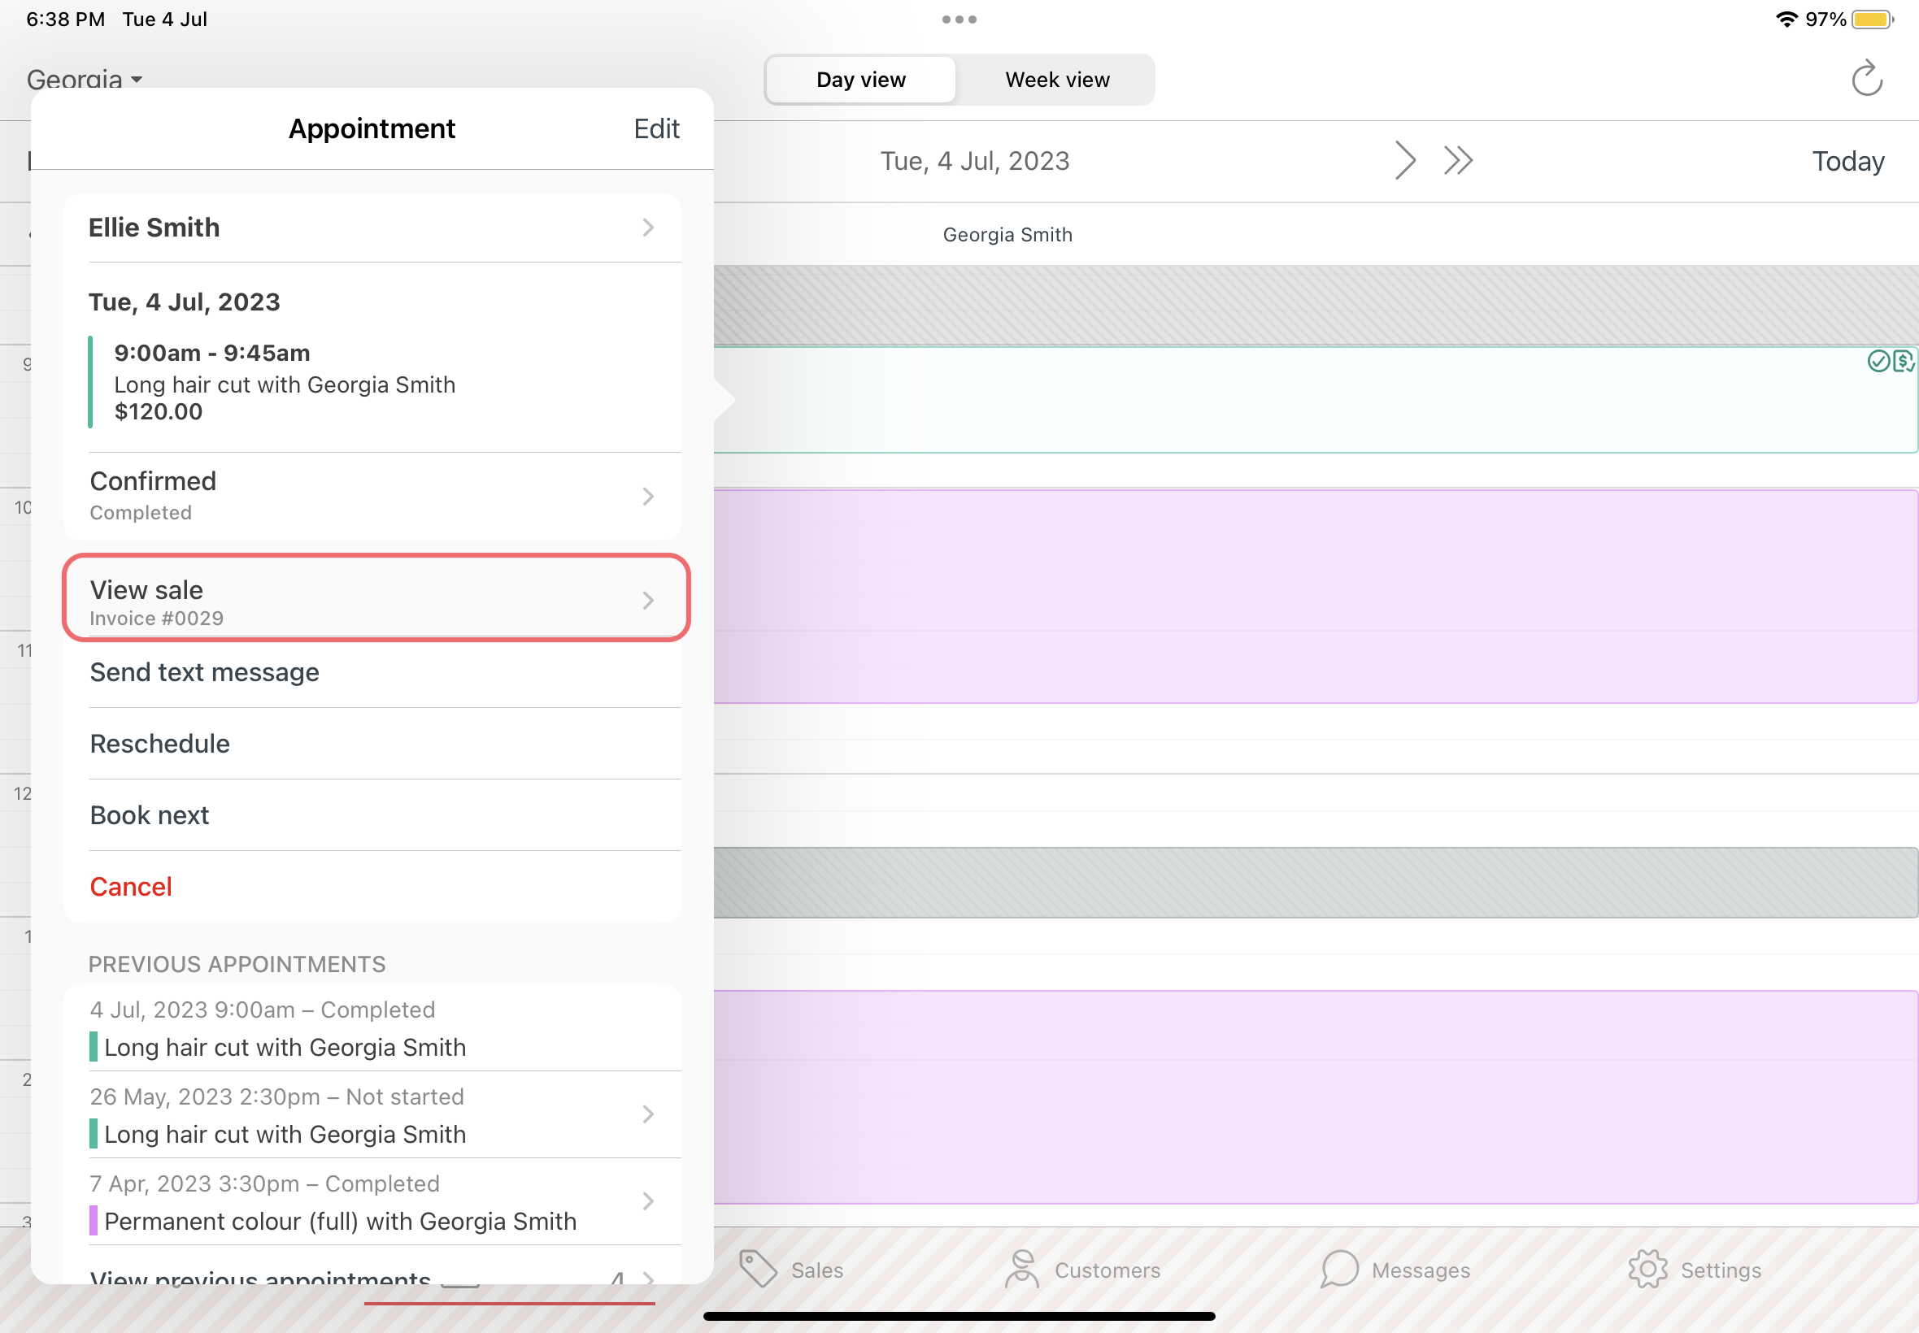The height and width of the screenshot is (1333, 1919).
Task: Open the Georgia staff dropdown
Action: point(84,80)
